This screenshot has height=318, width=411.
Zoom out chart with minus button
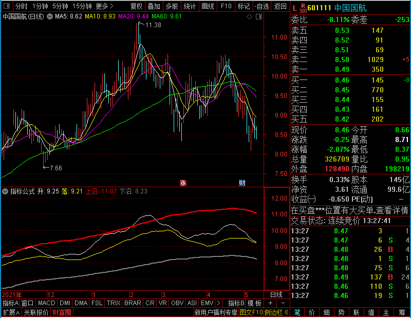[284, 303]
